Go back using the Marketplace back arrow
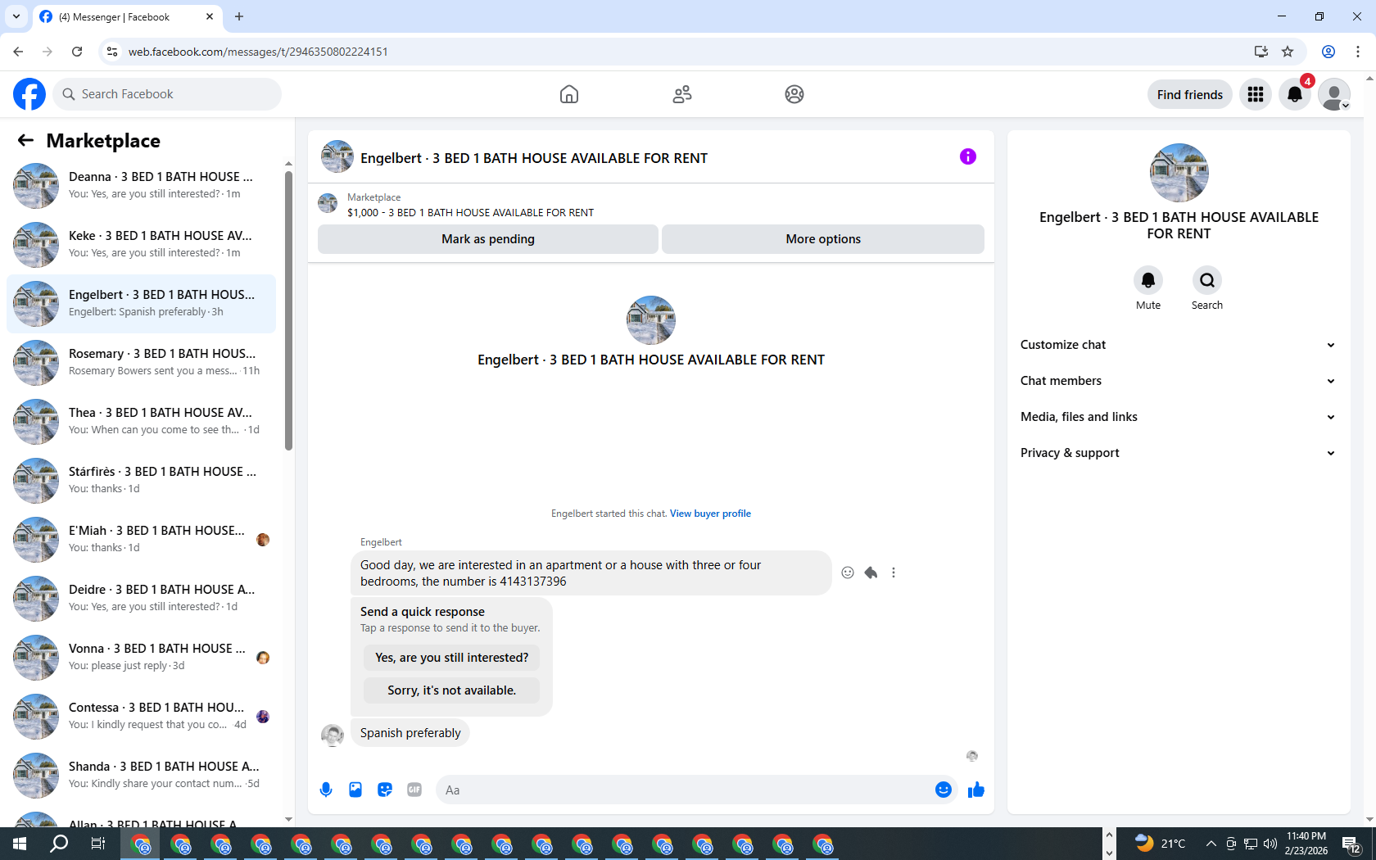Image resolution: width=1376 pixels, height=860 pixels. pyautogui.click(x=25, y=140)
